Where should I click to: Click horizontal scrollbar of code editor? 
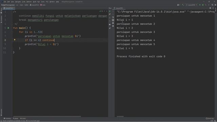tap(47, 117)
